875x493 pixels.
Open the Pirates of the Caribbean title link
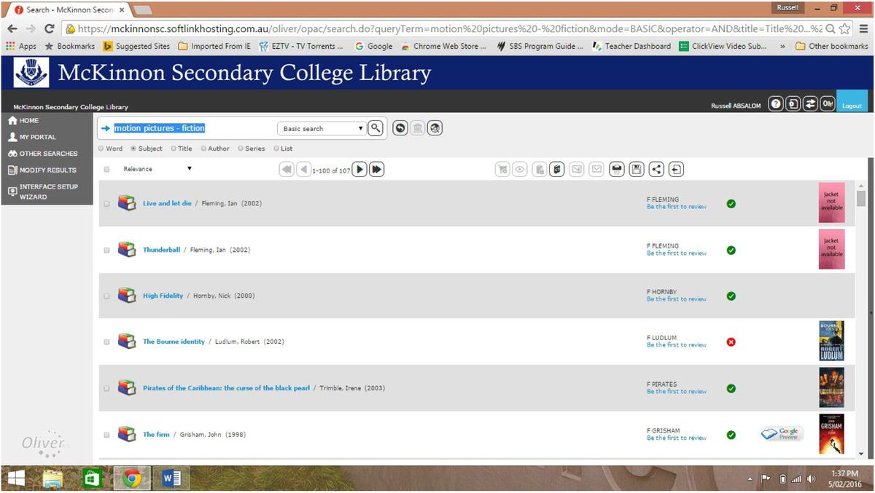[x=226, y=388]
